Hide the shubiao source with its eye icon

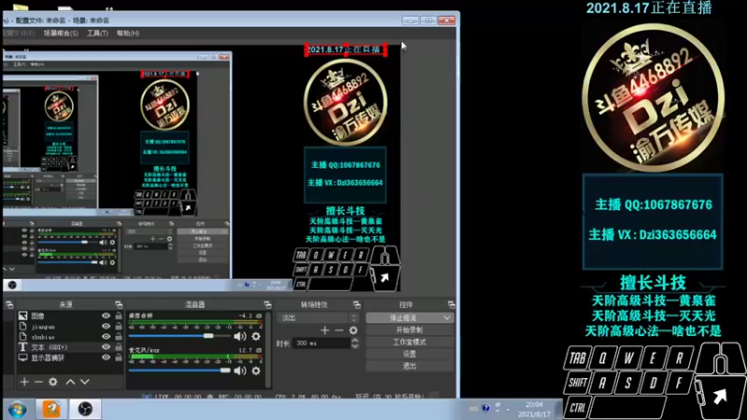[106, 337]
